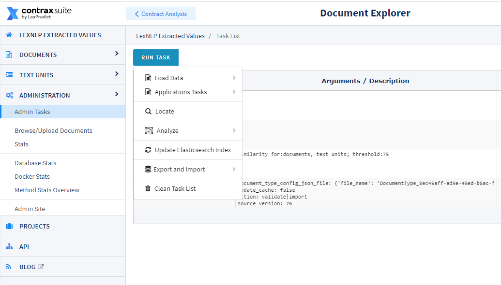Open Browse/Upload Documents
The height and width of the screenshot is (285, 501).
(53, 131)
